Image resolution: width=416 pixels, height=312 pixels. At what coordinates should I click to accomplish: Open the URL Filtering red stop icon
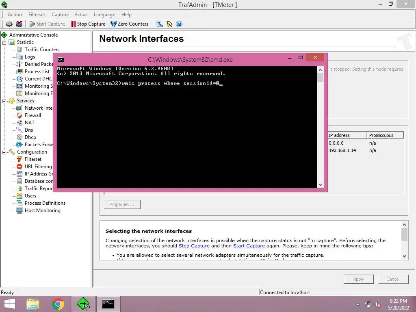pos(19,167)
